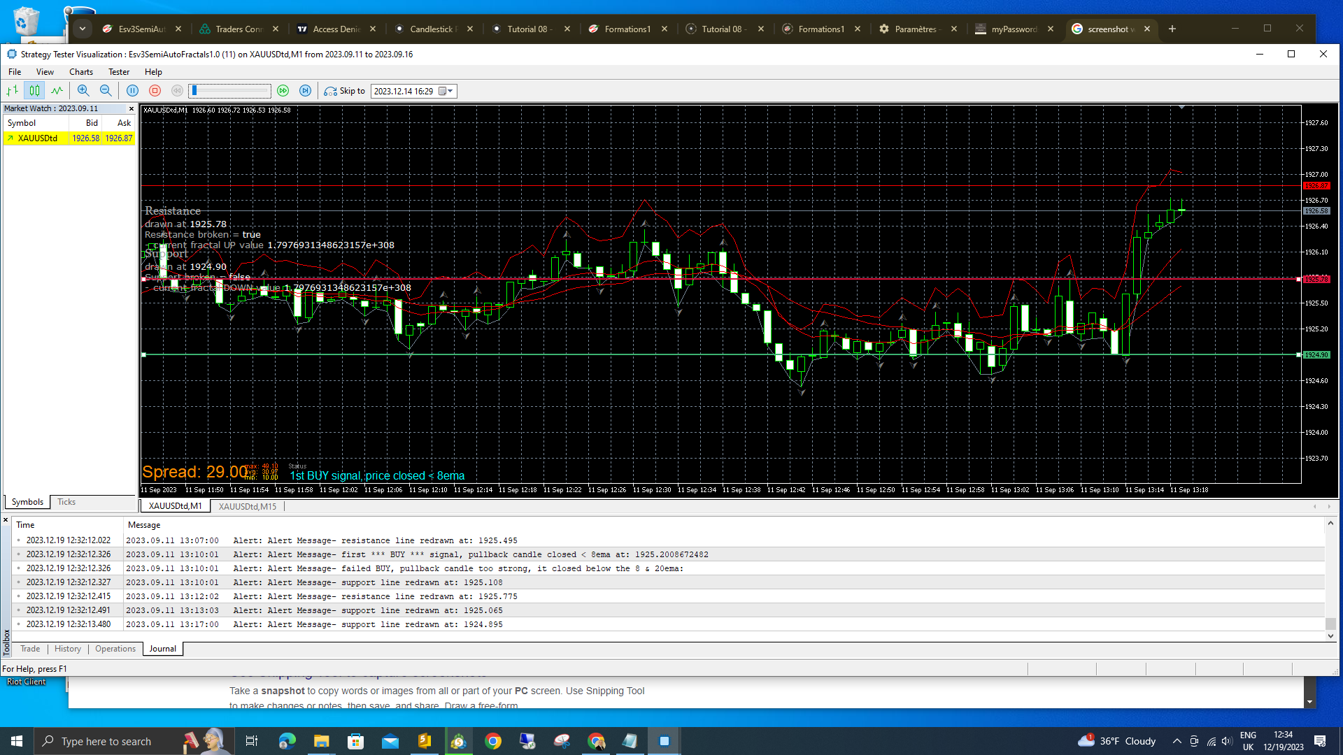Open the Tester menu
Viewport: 1343px width, 755px height.
point(119,72)
